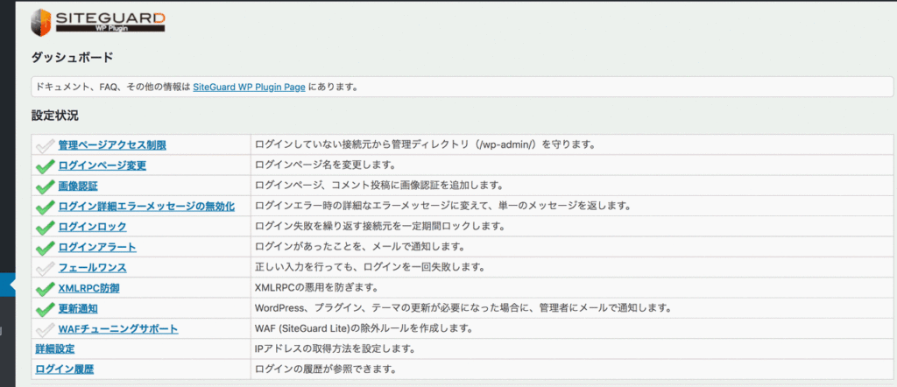Click description 'ログイン失敗を繰り返す接続元を一定期間ロックします。'

(380, 227)
